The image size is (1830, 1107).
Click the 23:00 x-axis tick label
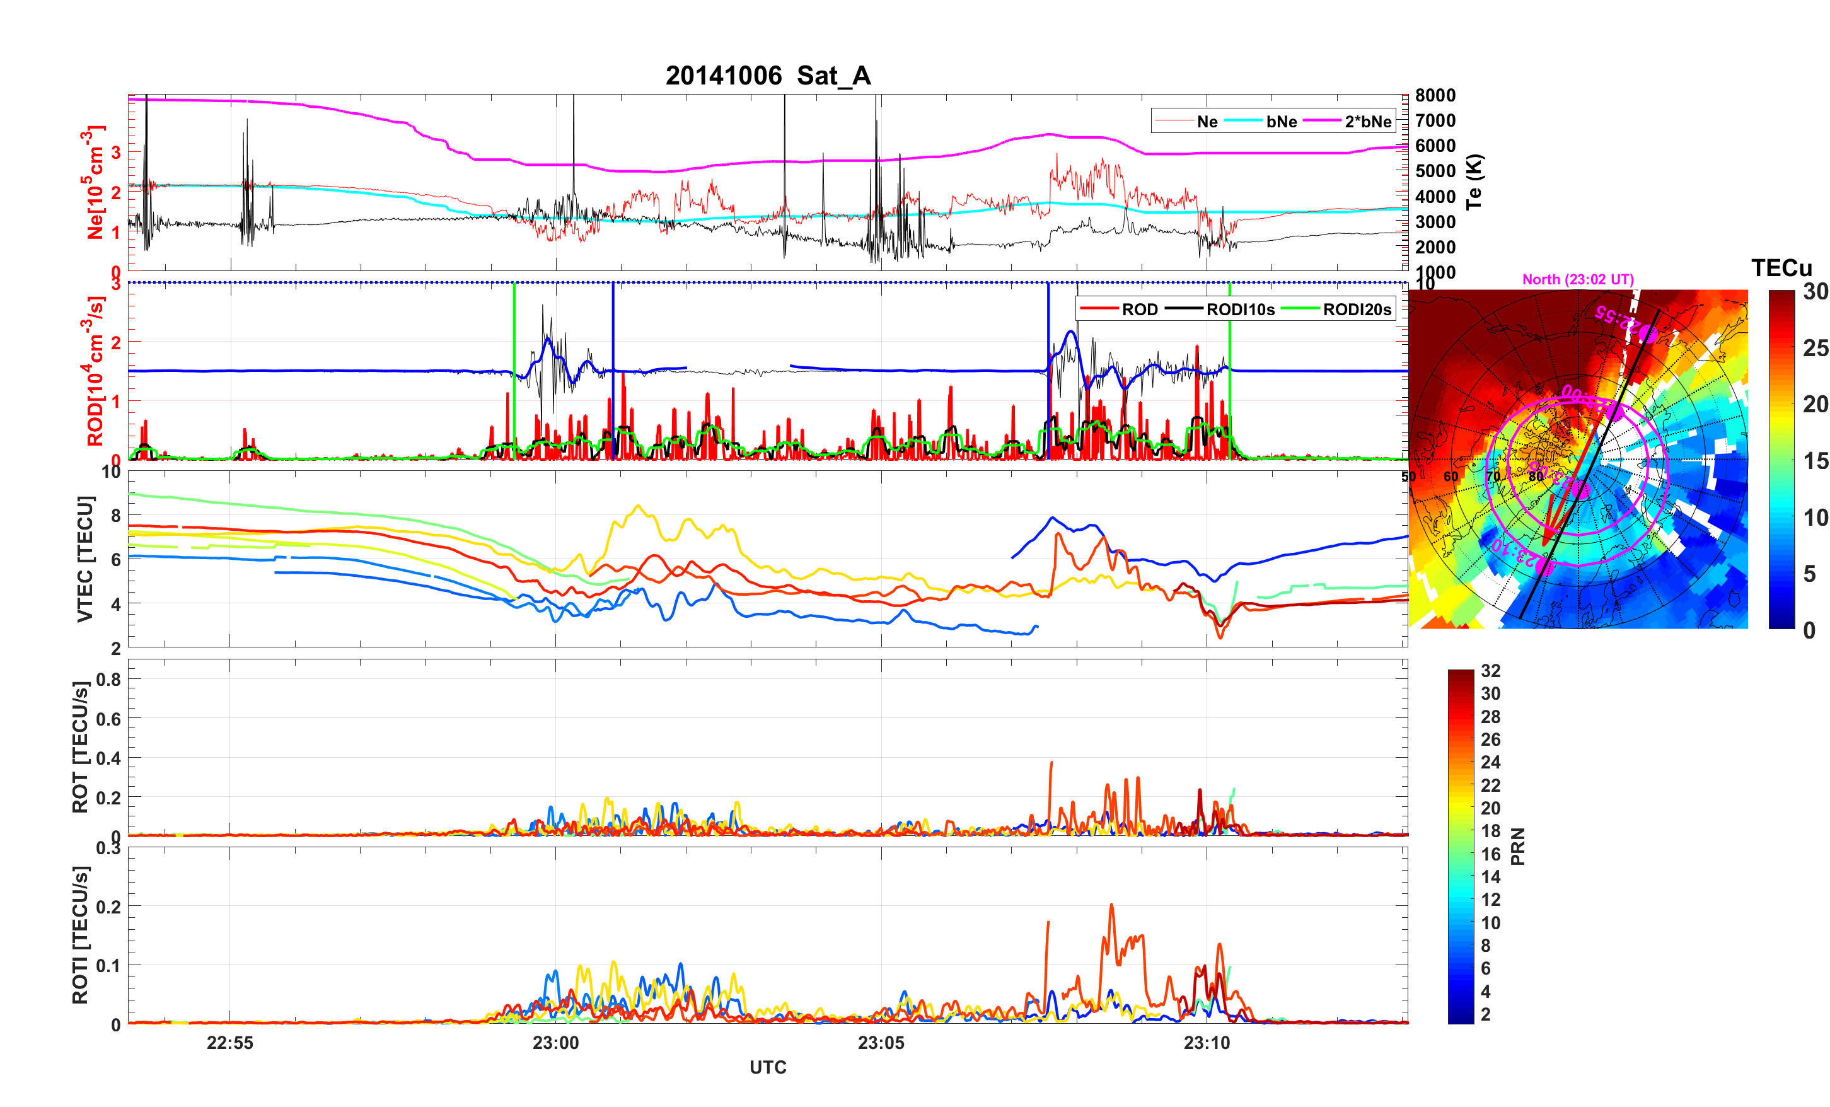(x=555, y=1042)
